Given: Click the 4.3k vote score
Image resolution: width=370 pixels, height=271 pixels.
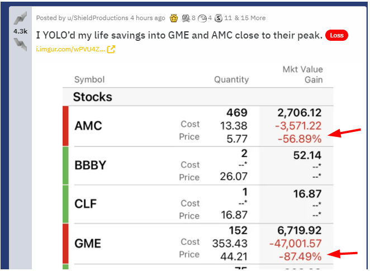Looking at the screenshot, I should [x=20, y=31].
